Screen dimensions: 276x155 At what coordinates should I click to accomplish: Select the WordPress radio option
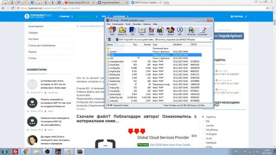203,130
